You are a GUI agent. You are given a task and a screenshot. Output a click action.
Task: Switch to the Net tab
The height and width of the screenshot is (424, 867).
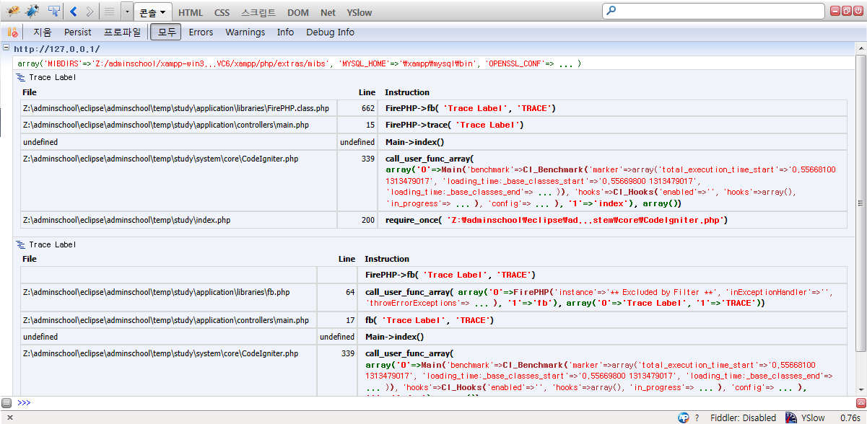coord(328,12)
